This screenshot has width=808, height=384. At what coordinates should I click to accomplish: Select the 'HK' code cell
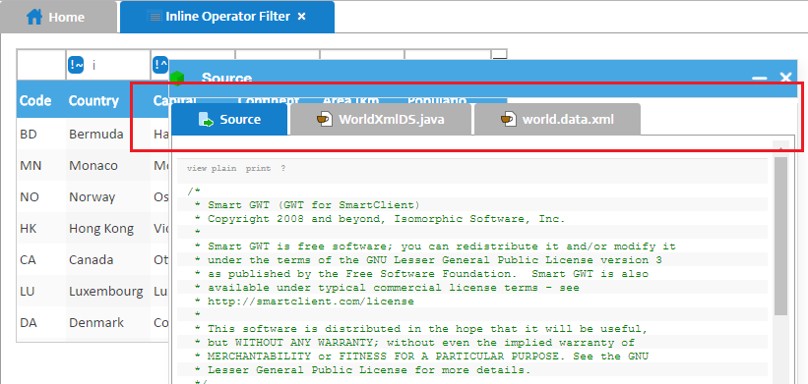[41, 228]
